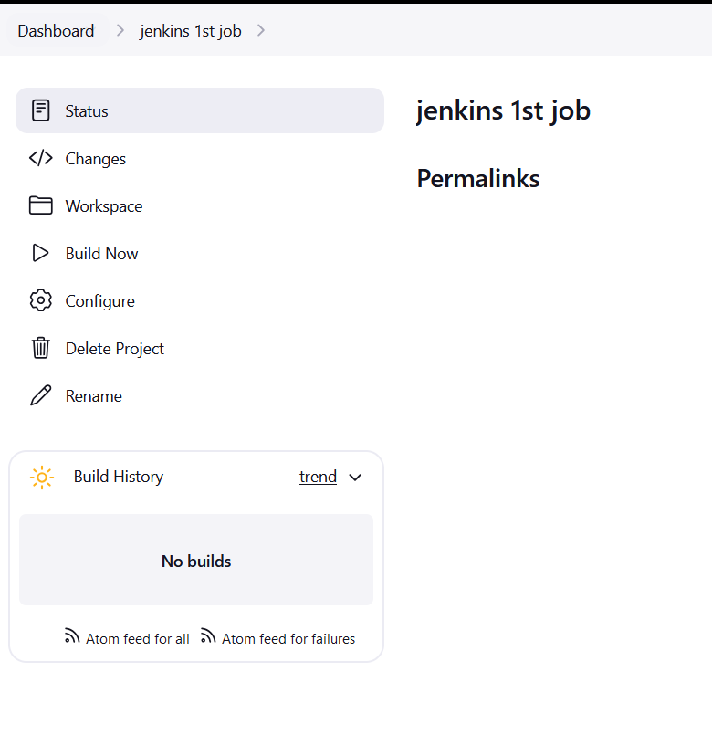Click the feed icon beside Atom feed for all
This screenshot has height=756, width=712.
click(x=72, y=636)
